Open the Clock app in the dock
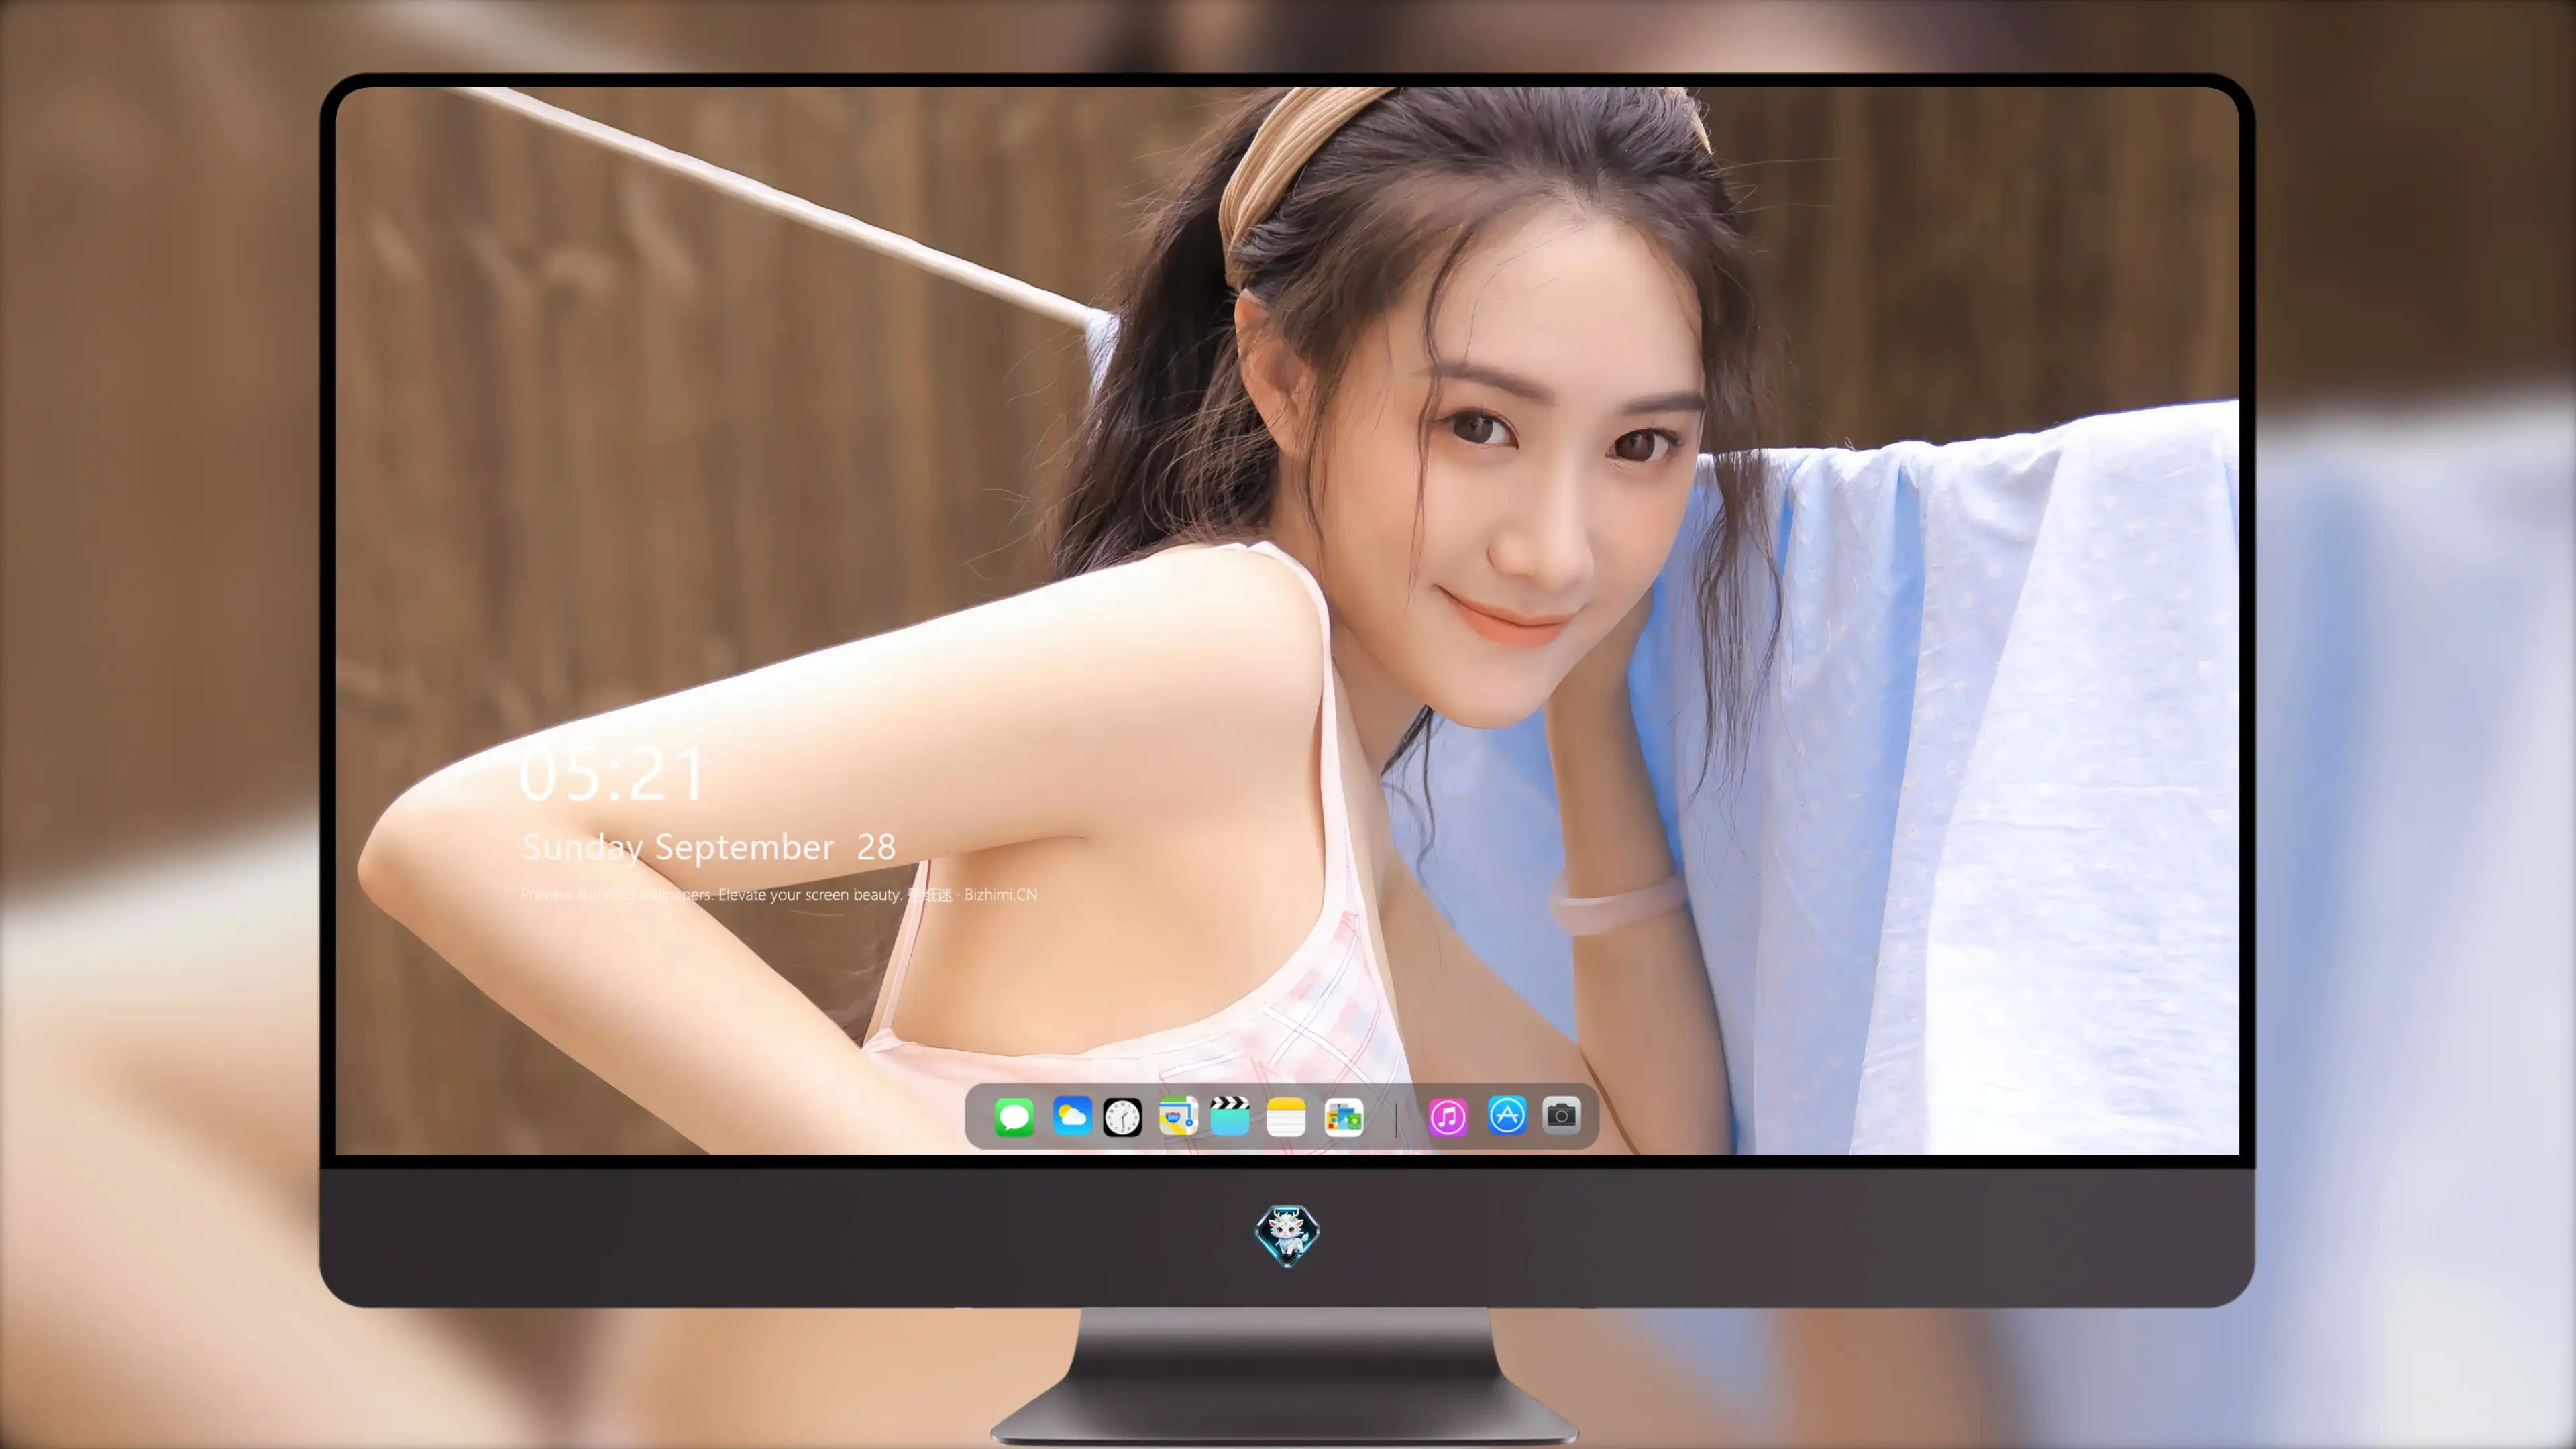The image size is (2576, 1449). [1122, 1117]
